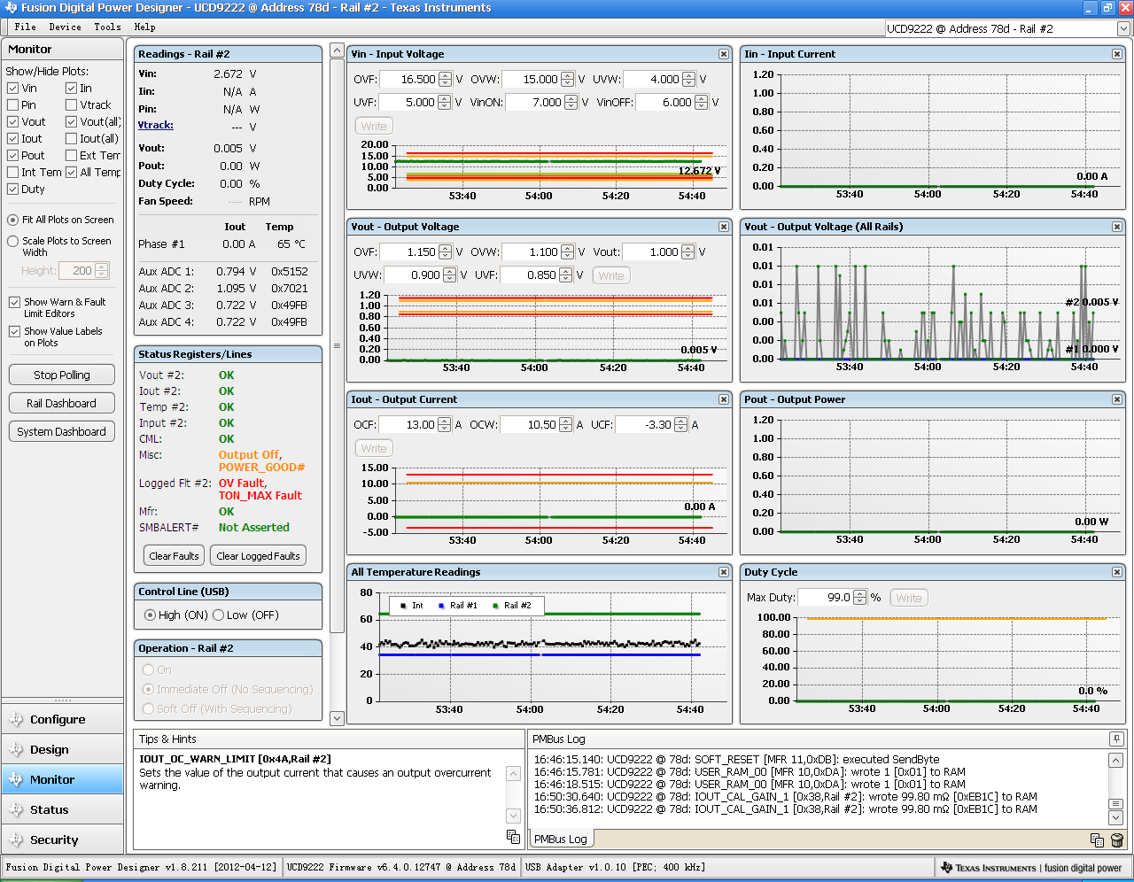This screenshot has width=1134, height=882.
Task: Open the Help menu
Action: [x=144, y=27]
